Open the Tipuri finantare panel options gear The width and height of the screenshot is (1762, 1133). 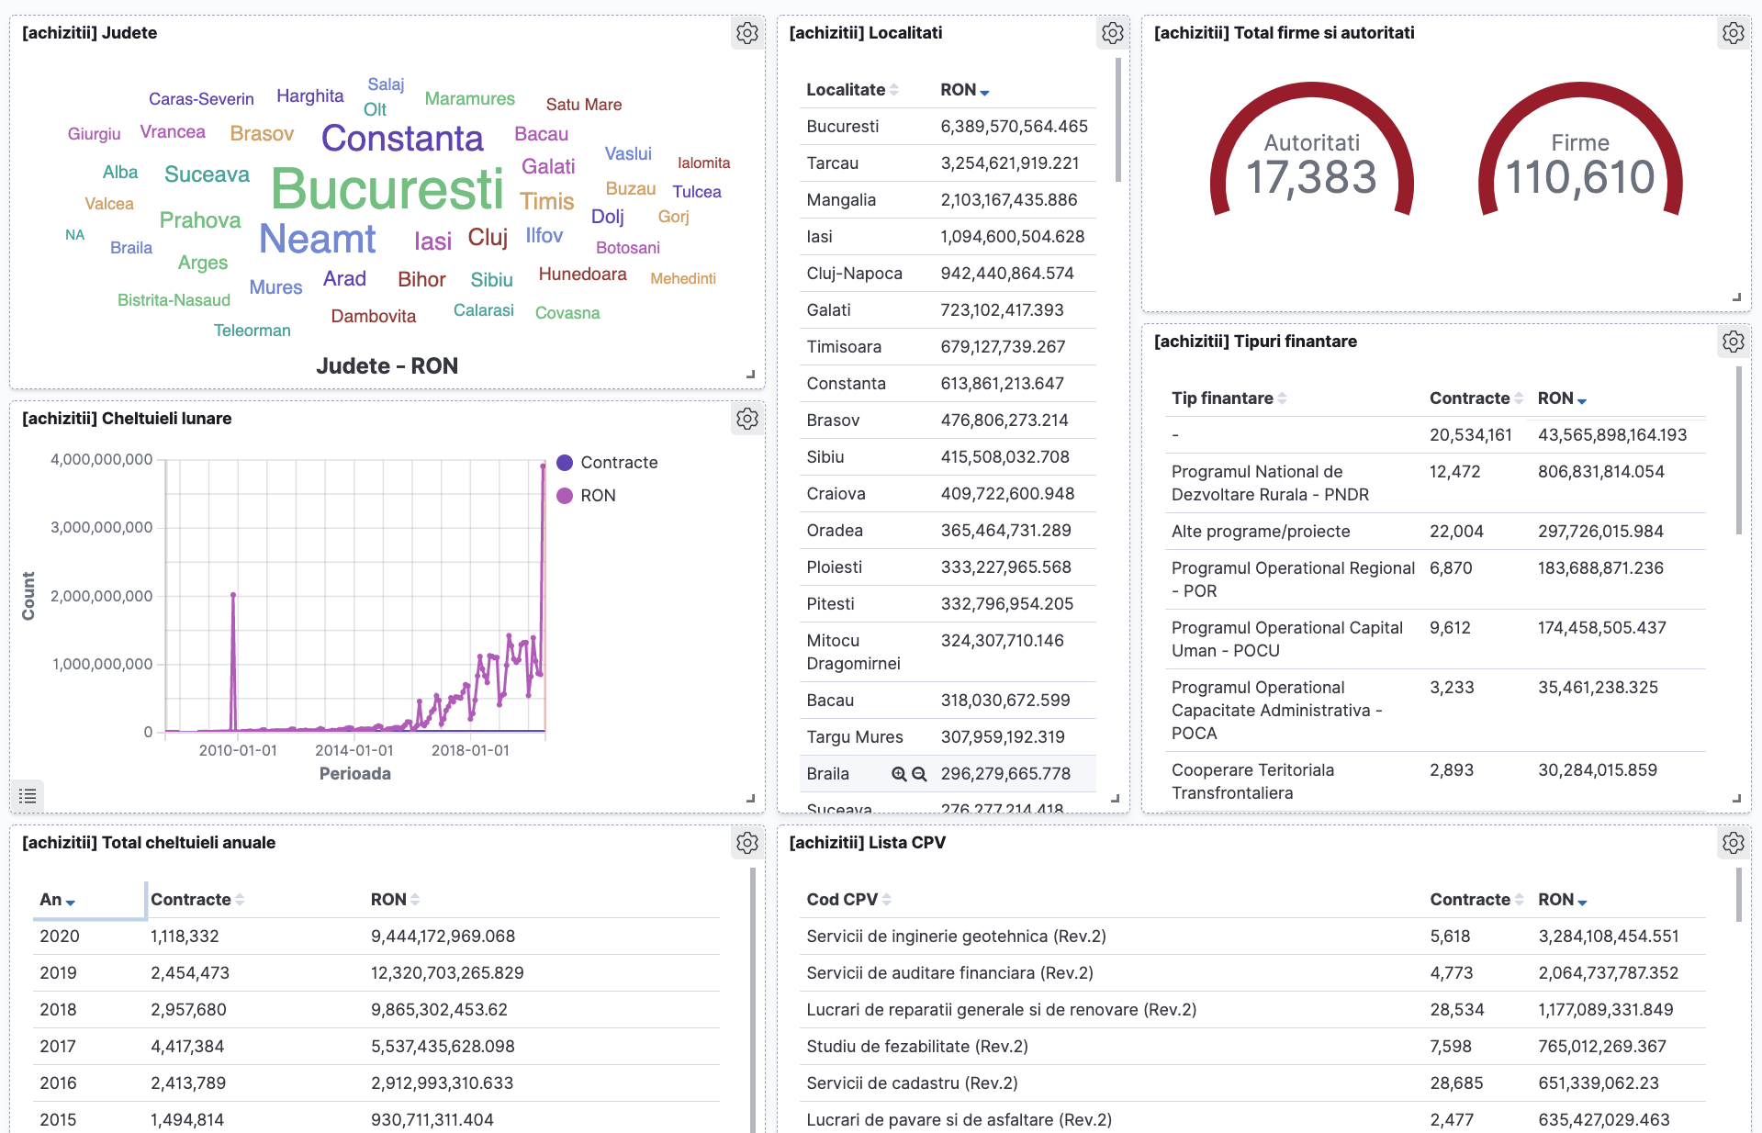[1733, 342]
